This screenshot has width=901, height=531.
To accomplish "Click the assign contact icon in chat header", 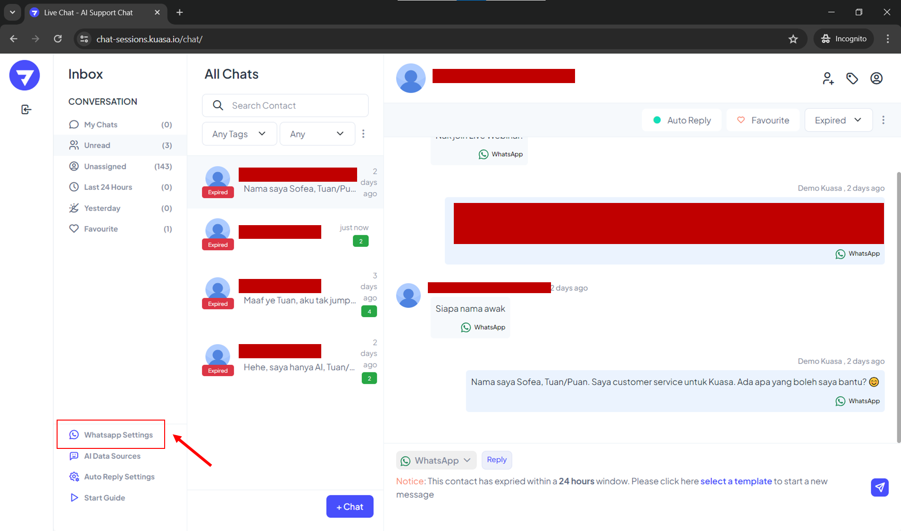I will pos(828,78).
